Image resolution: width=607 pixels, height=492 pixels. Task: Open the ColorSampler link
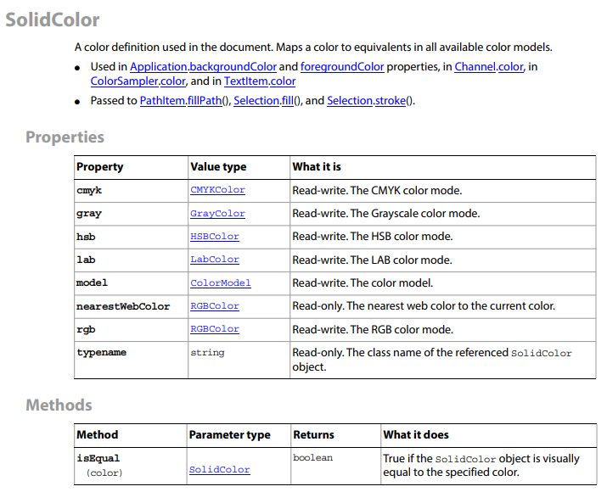tap(124, 81)
